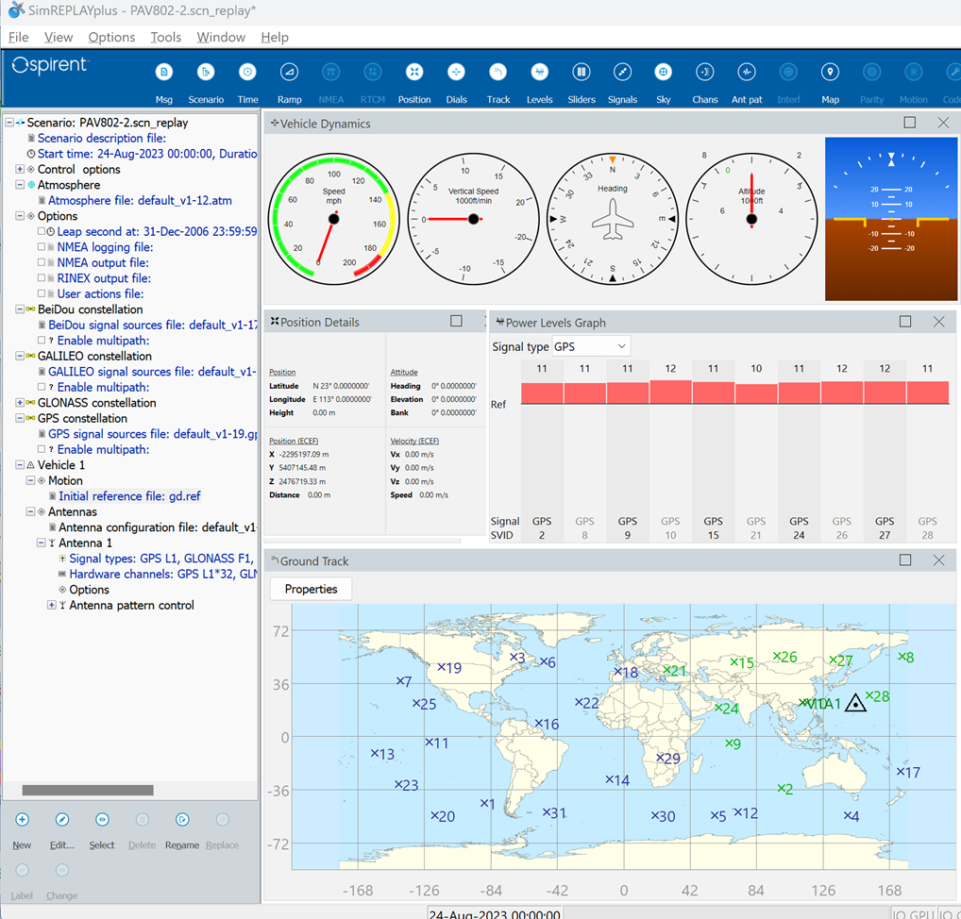Click the GPS SVID 27 power bar
This screenshot has height=919, width=961.
pyautogui.click(x=885, y=393)
